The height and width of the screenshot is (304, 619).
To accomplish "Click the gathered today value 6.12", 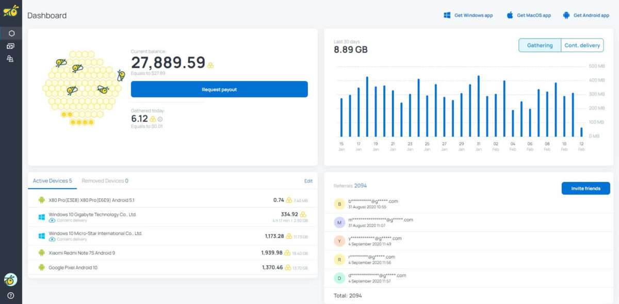I will (x=139, y=119).
